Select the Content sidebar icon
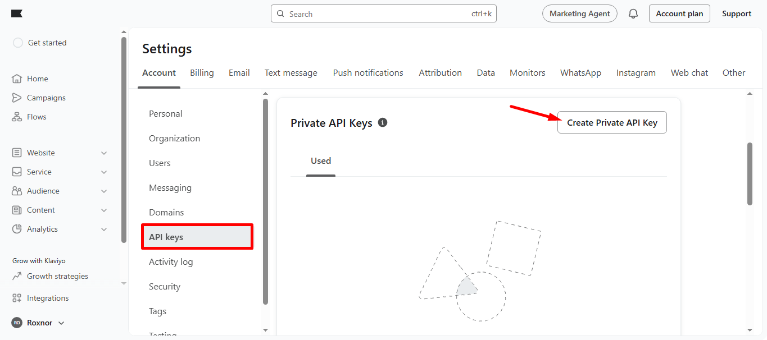This screenshot has width=767, height=340. click(x=17, y=210)
